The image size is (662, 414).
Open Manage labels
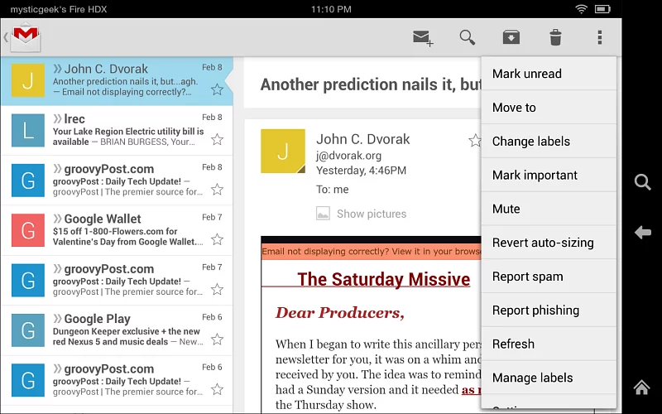pyautogui.click(x=549, y=378)
